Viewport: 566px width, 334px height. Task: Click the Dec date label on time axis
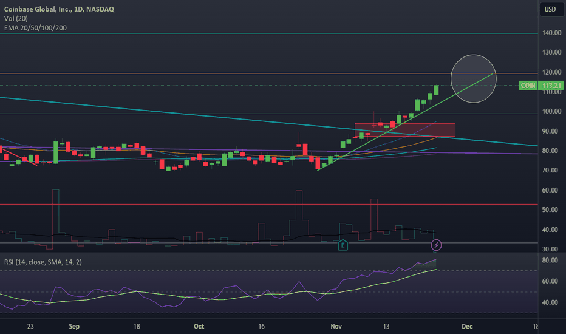click(467, 327)
